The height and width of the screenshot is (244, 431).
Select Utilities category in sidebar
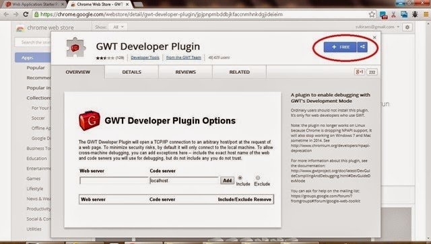(x=34, y=229)
